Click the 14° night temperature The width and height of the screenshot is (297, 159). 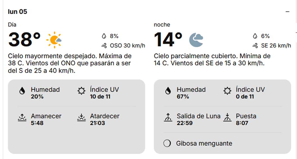coord(168,40)
